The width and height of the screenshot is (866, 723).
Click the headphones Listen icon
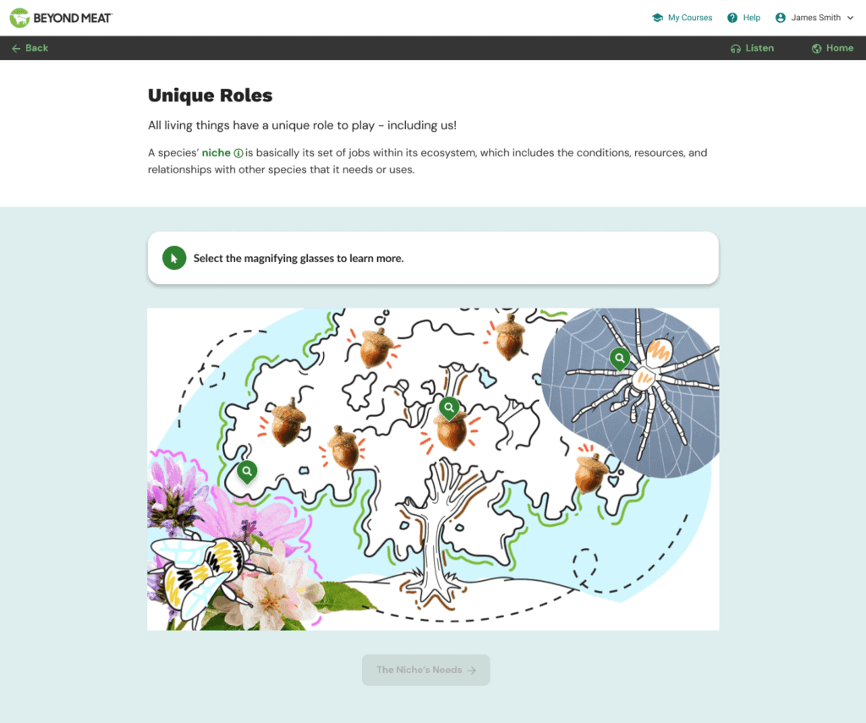pos(735,48)
